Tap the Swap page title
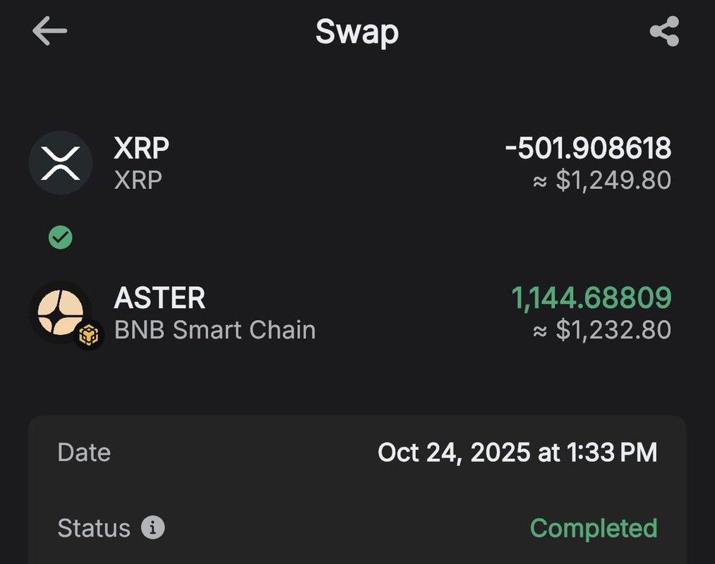Image resolution: width=715 pixels, height=564 pixels. [x=357, y=32]
